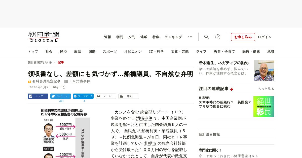Click the article date 2020年1月9日 6時00分
The height and width of the screenshot is (158, 302).
coord(48,87)
